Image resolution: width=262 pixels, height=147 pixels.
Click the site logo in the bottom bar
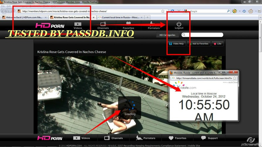pos(50,138)
